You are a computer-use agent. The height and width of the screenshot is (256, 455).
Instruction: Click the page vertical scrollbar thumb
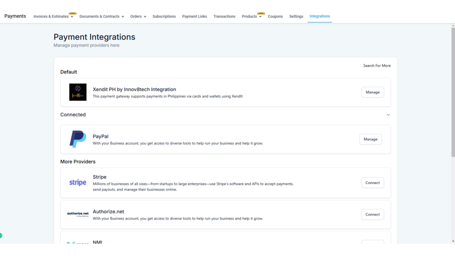(x=453, y=92)
